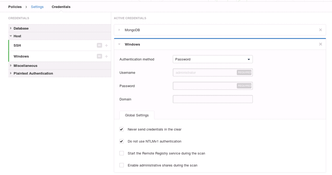Viewport: 332px width, 175px height.
Task: Remove the Windows active credential
Action: 320,44
